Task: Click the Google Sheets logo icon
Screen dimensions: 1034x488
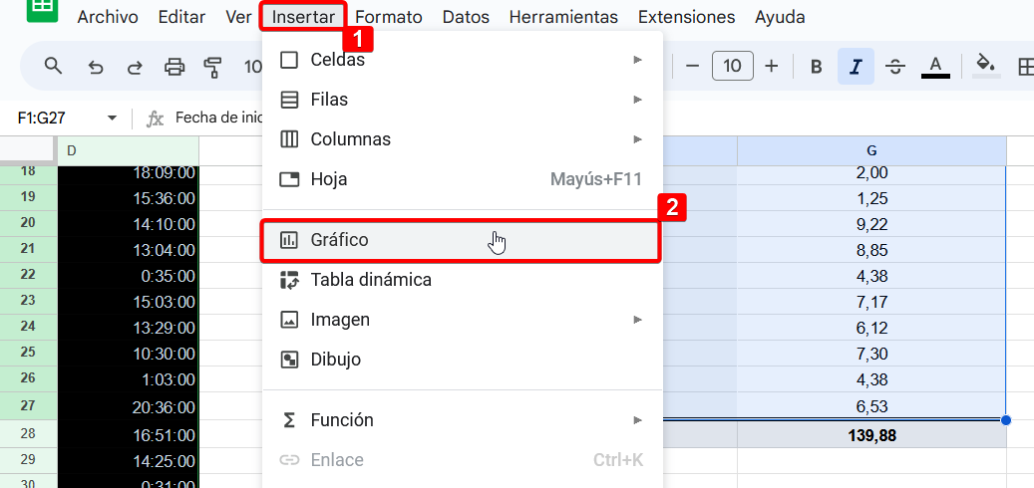Action: [42, 10]
